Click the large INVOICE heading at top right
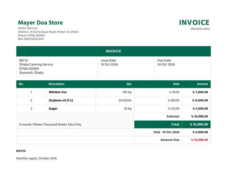This screenshot has height=183, width=227. pyautogui.click(x=194, y=23)
